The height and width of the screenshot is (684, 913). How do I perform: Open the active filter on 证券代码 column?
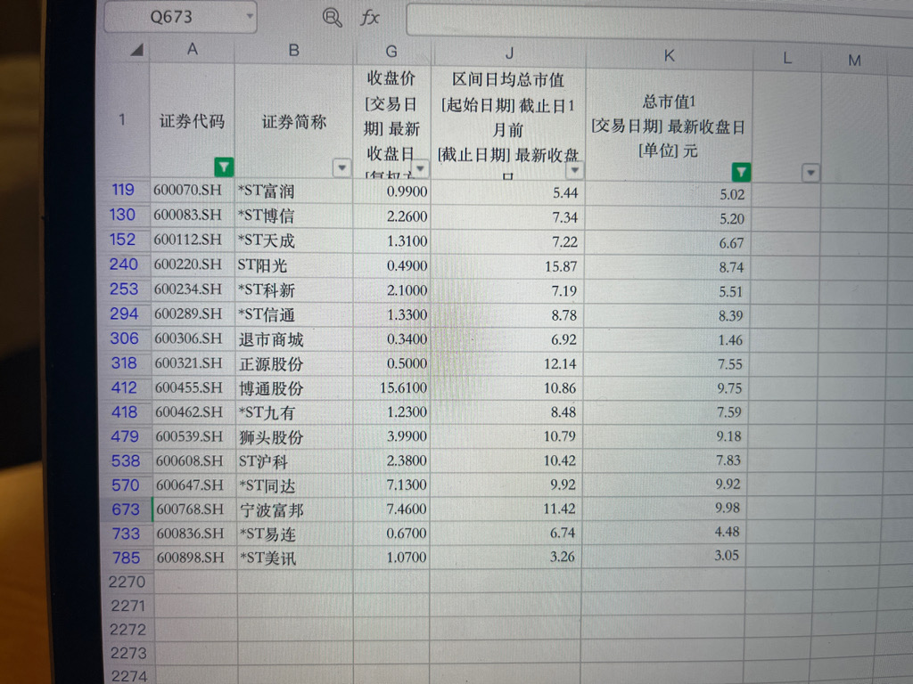[x=224, y=167]
